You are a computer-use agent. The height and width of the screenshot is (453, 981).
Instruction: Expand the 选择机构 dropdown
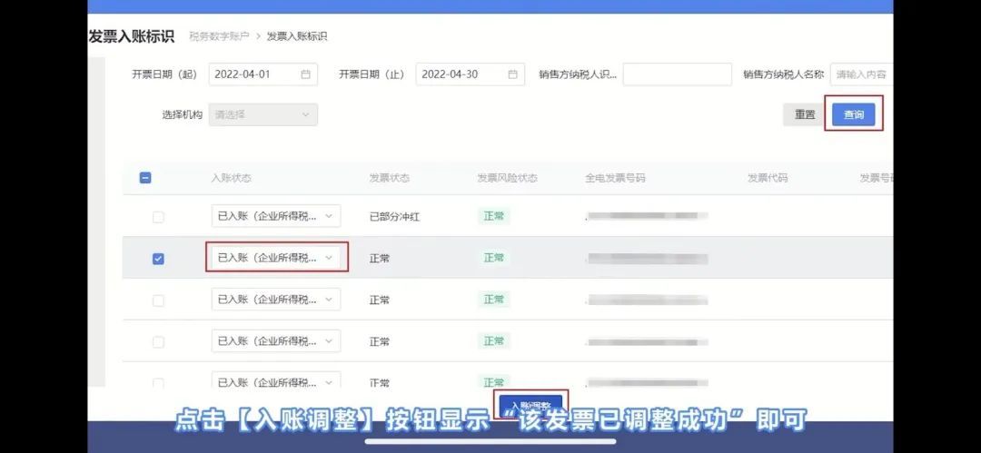263,114
